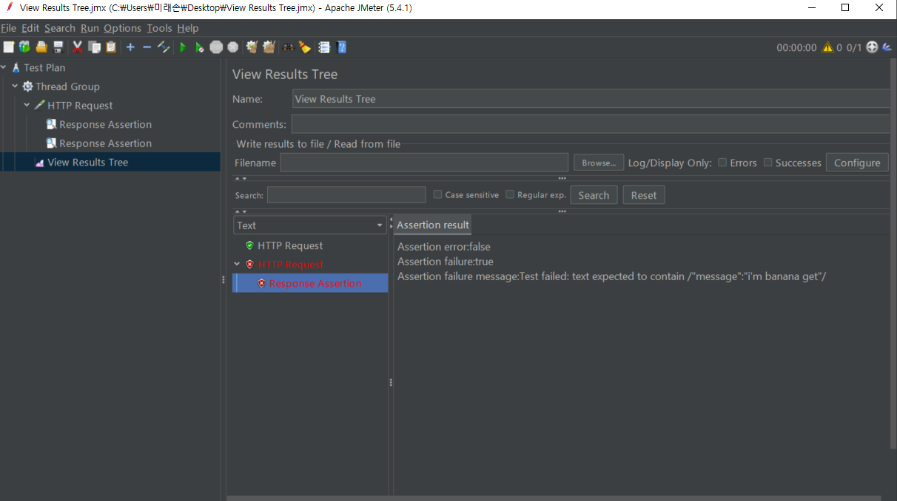
Task: Collapse the Test Plan tree node
Action: (x=4, y=67)
